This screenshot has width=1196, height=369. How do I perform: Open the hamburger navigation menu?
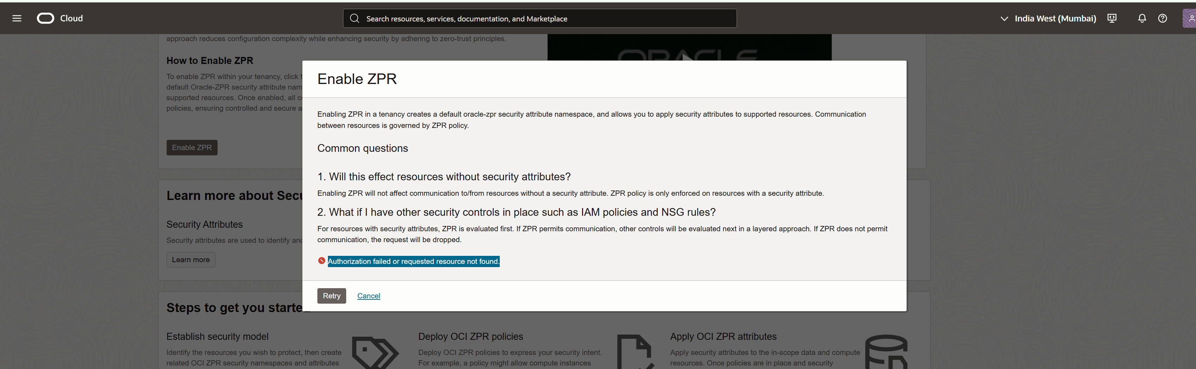pyautogui.click(x=17, y=19)
